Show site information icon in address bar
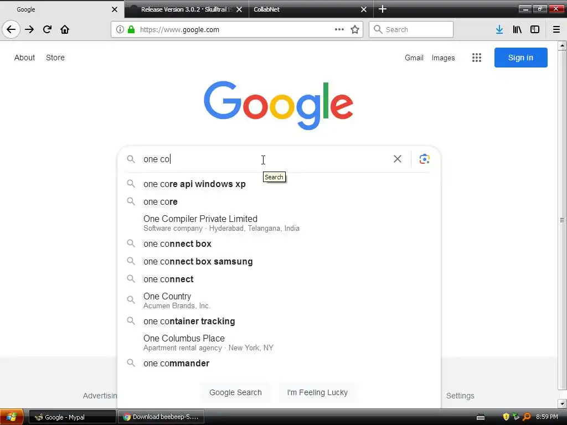567x425 pixels. pyautogui.click(x=120, y=30)
